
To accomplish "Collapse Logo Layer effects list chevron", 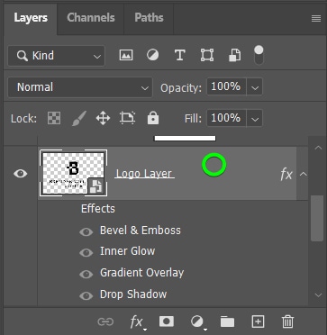I will tap(304, 174).
